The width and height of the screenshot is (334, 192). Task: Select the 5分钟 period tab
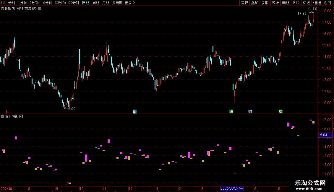click(x=34, y=3)
